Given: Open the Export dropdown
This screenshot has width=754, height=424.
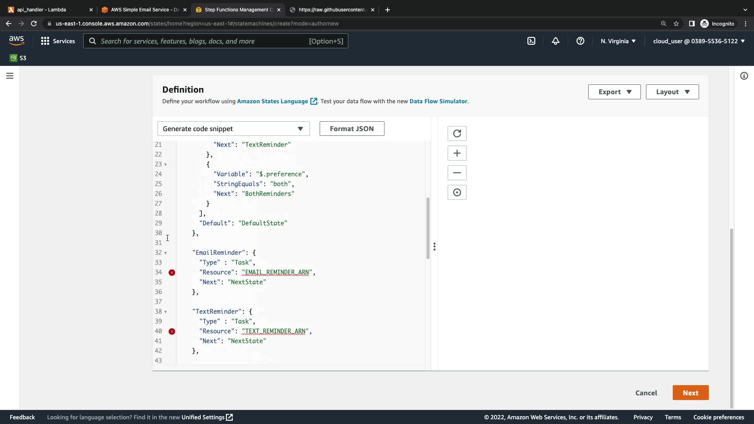Looking at the screenshot, I should click(x=614, y=92).
